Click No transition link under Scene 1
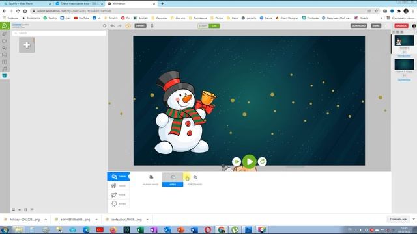 (404, 56)
